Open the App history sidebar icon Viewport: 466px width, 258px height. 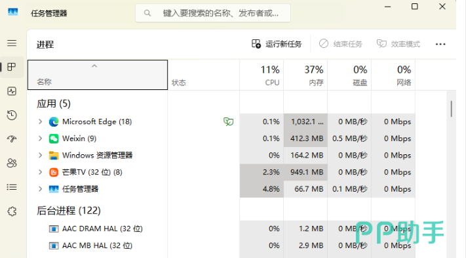tap(12, 115)
